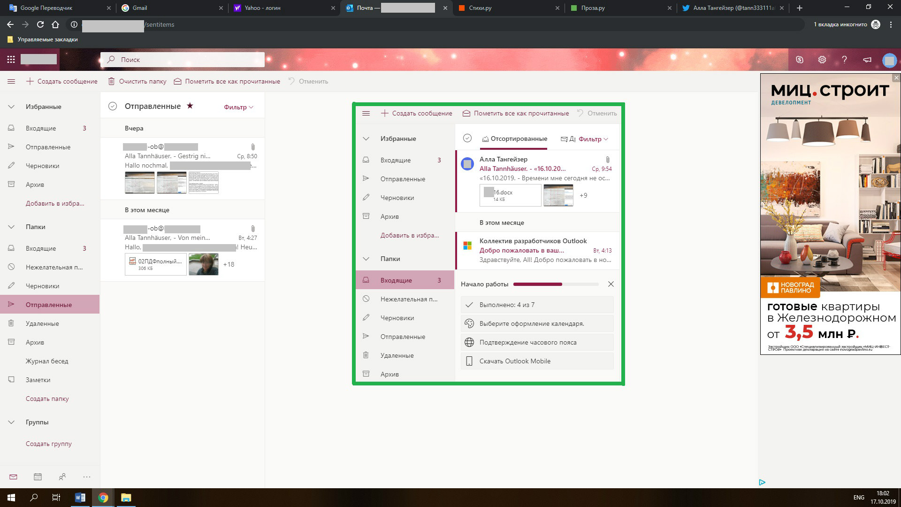Click the Создать папку link
This screenshot has height=507, width=901.
pyautogui.click(x=47, y=399)
